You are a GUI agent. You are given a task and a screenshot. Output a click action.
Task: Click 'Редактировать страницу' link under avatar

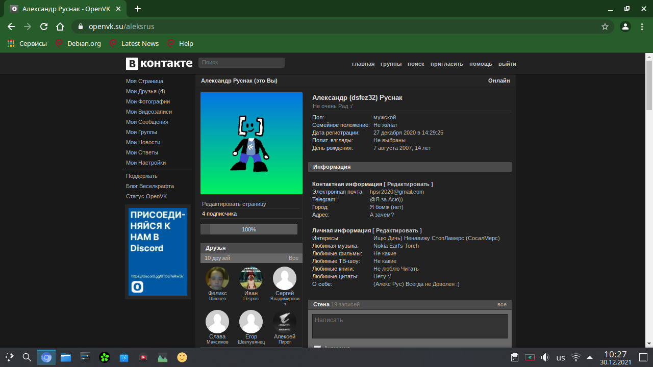(234, 204)
